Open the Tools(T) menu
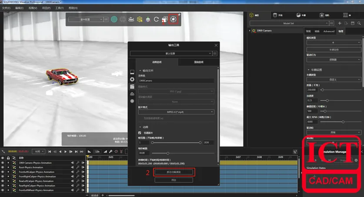The width and height of the screenshot is (364, 197). point(60,8)
